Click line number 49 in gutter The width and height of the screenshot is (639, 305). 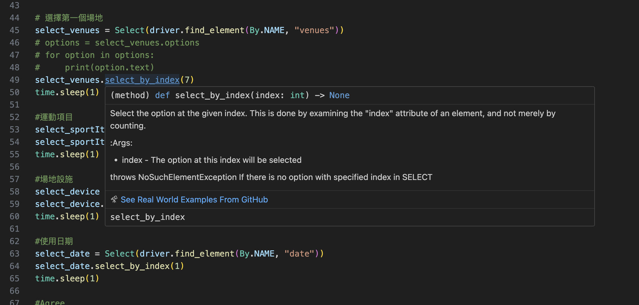(15, 80)
